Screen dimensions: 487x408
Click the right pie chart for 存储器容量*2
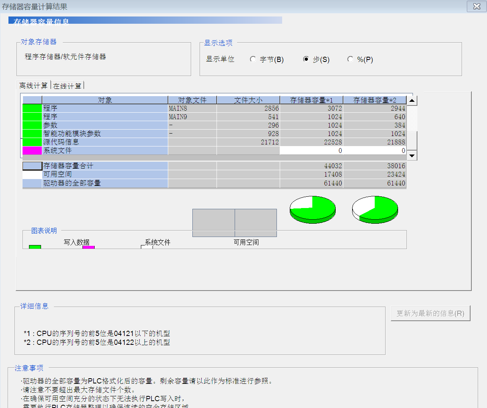(x=375, y=209)
